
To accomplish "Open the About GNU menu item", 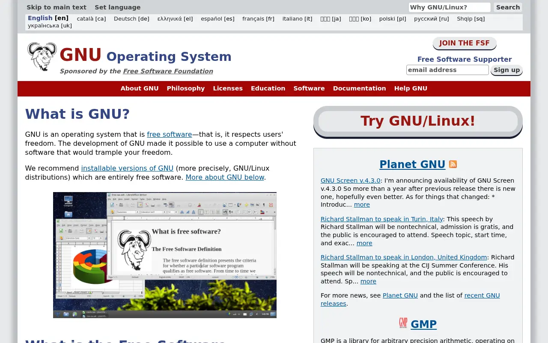I will tap(140, 88).
